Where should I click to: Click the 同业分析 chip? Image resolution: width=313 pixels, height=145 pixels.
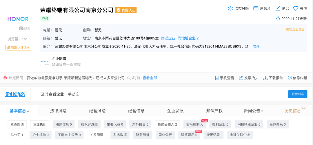(165, 135)
